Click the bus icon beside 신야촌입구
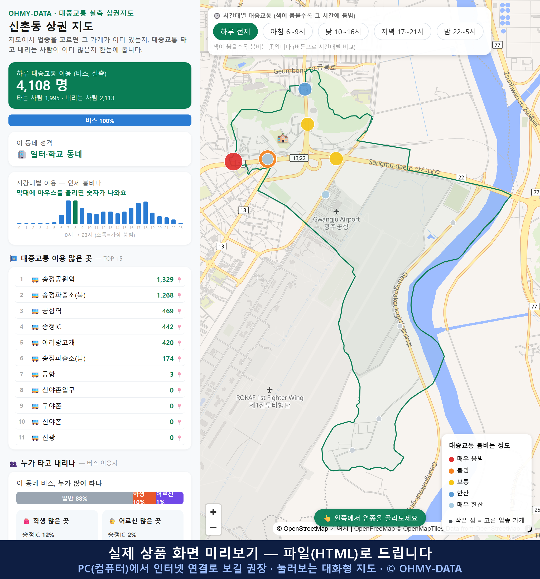 tap(35, 390)
